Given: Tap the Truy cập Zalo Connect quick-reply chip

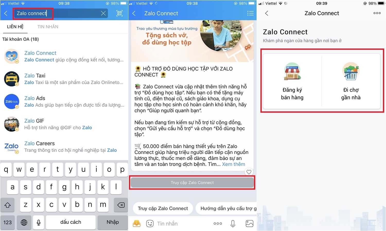Looking at the screenshot, I should (163, 208).
